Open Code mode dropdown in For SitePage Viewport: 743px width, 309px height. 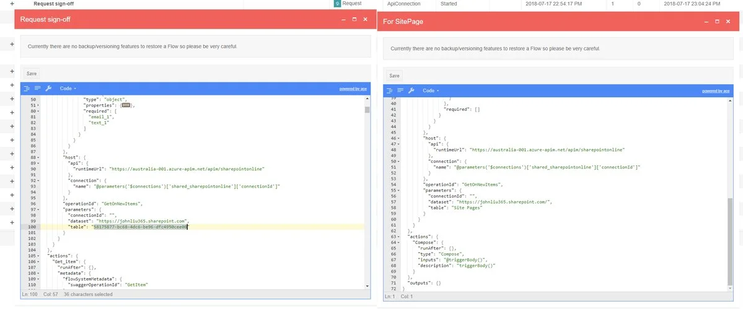pyautogui.click(x=431, y=90)
